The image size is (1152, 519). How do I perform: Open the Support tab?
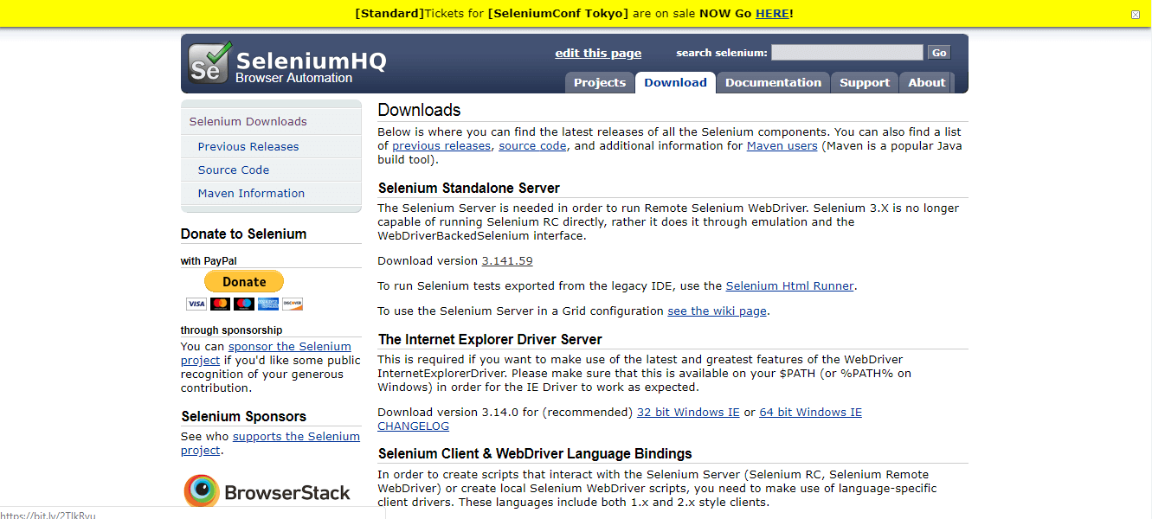pos(865,82)
